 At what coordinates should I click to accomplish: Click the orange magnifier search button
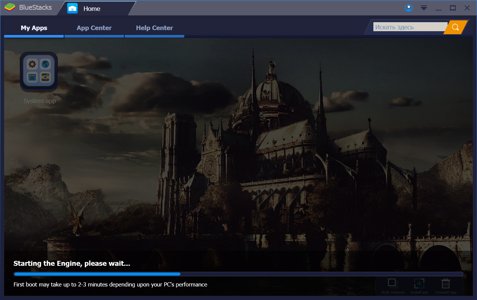coord(456,27)
